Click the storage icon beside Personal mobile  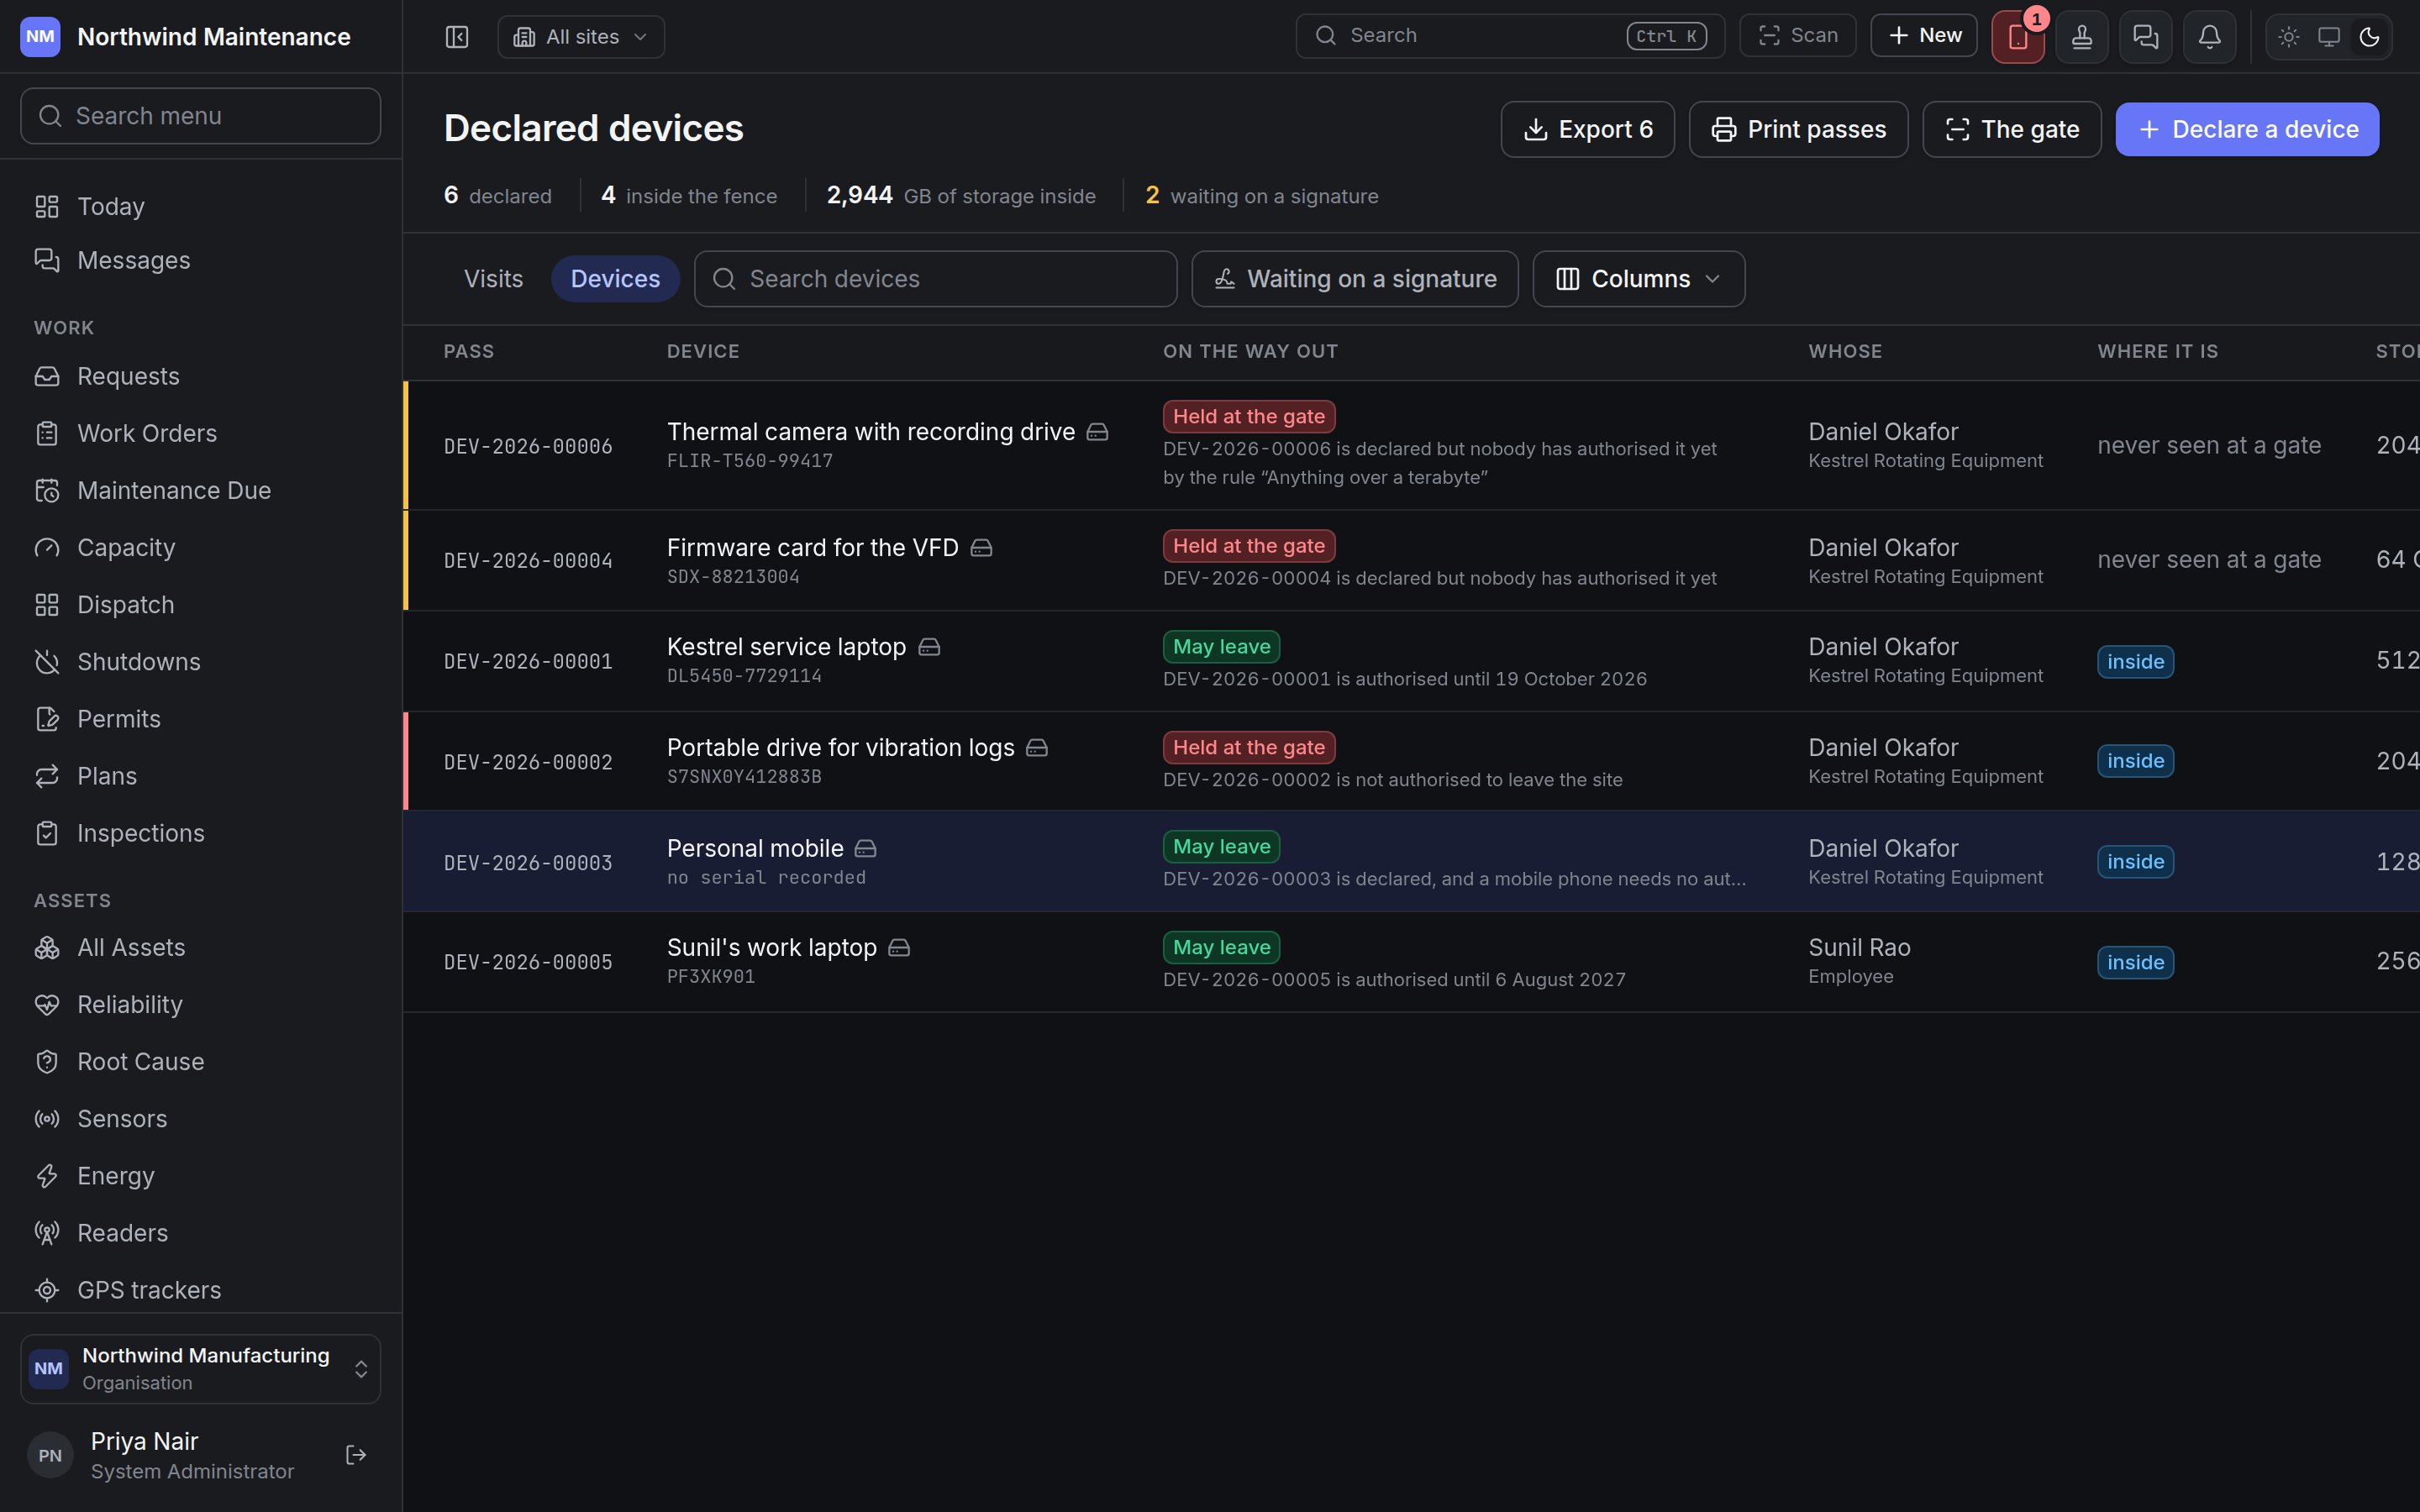pyautogui.click(x=866, y=849)
